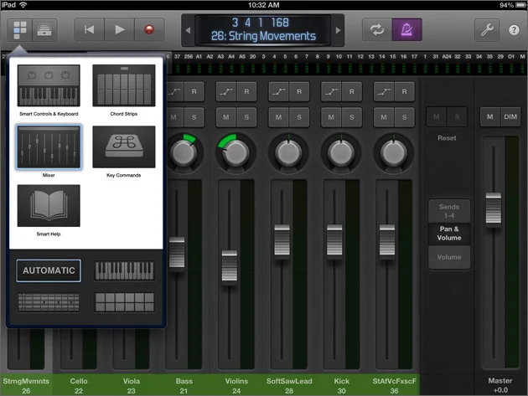
Task: Open settings with the wrench icon
Action: coord(487,30)
